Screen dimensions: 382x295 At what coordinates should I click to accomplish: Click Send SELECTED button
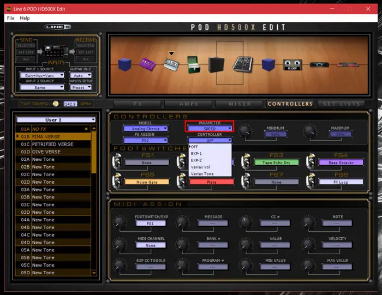click(x=26, y=45)
